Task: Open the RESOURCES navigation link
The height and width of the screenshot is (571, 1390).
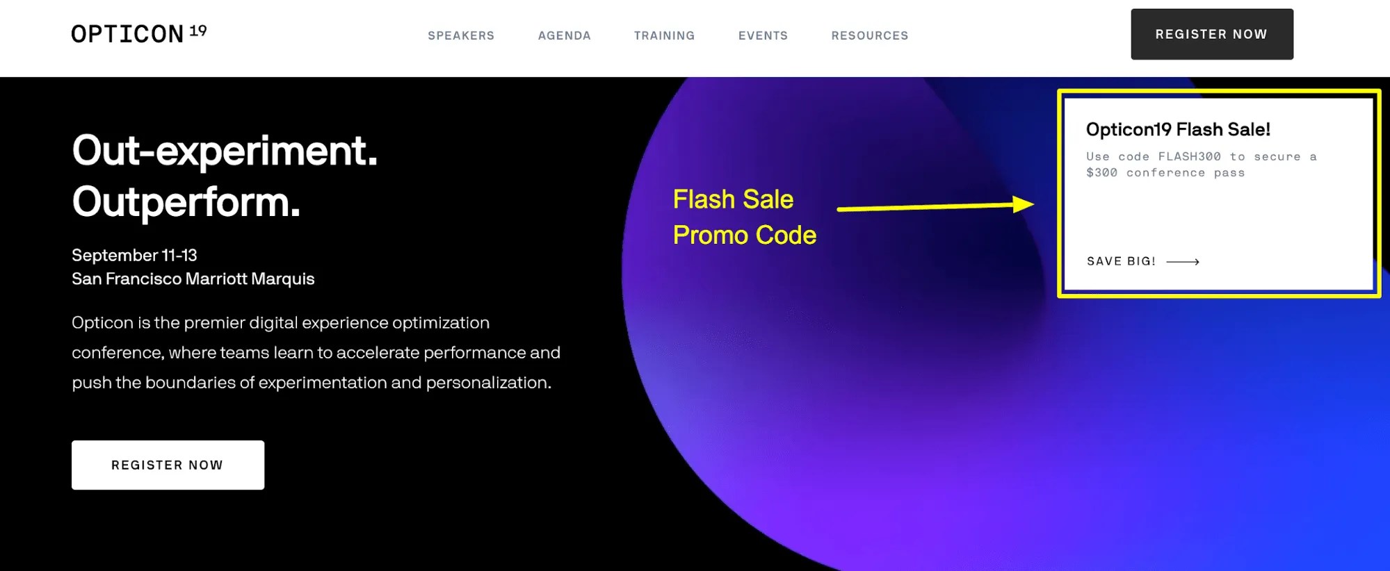Action: point(869,35)
